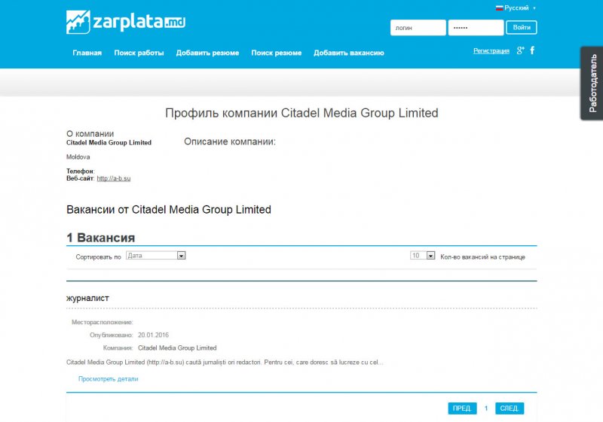Open the Дата sort dropdown

[156, 256]
